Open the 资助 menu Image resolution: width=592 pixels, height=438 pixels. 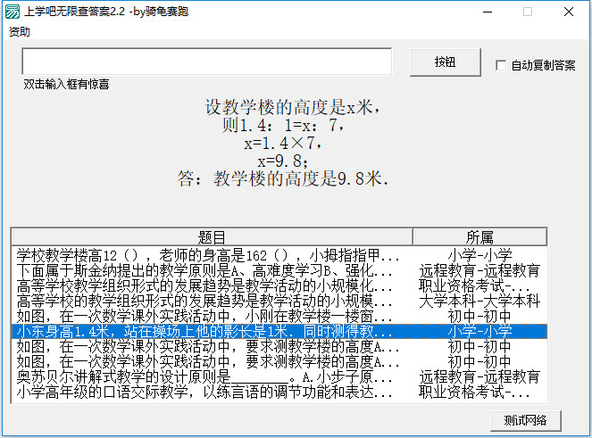pyautogui.click(x=19, y=32)
